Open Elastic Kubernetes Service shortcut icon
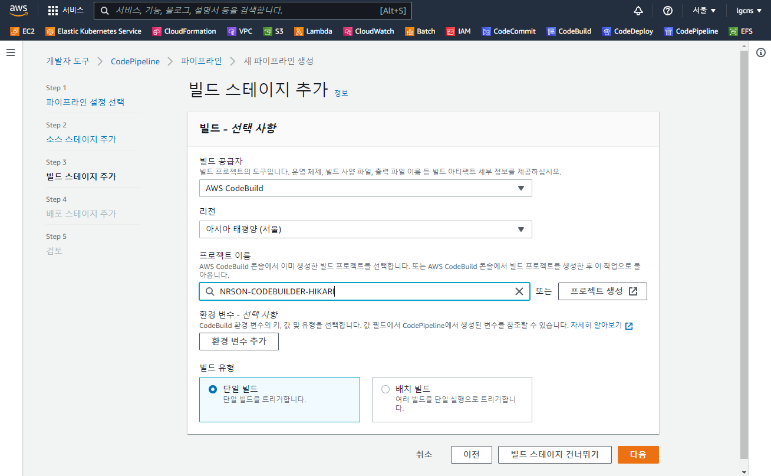The image size is (771, 476). click(x=50, y=31)
